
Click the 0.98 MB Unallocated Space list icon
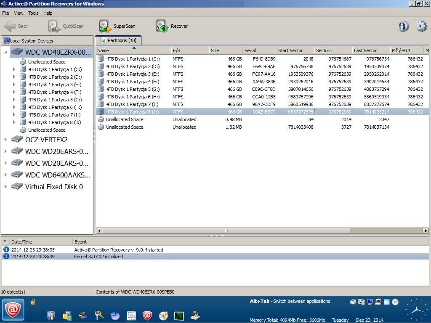tap(101, 119)
